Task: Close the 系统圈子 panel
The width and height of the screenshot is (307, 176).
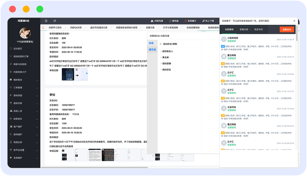Action: click(x=294, y=21)
